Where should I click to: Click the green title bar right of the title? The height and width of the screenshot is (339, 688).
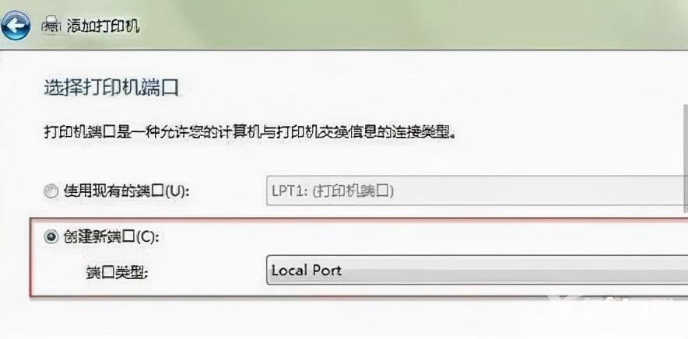coord(412,26)
